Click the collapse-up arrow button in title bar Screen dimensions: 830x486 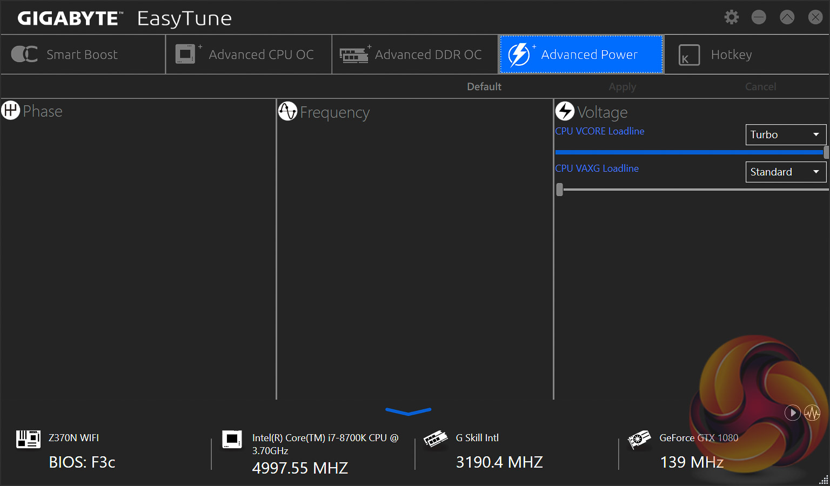(787, 17)
